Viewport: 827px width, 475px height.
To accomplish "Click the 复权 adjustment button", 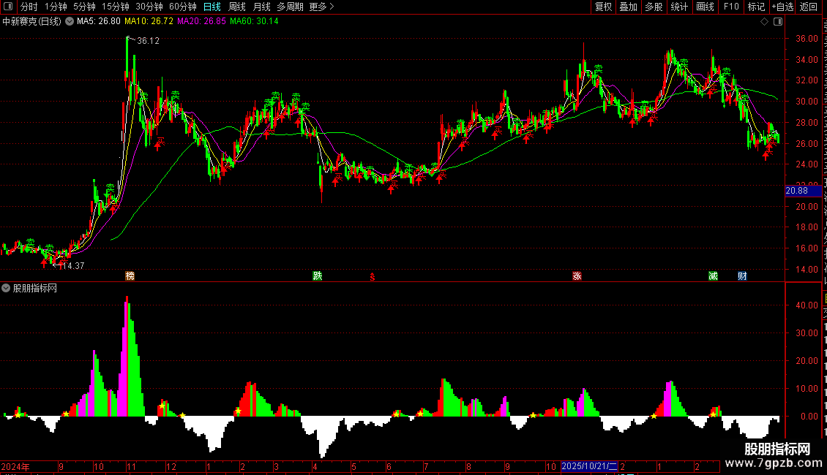I will pos(603,7).
